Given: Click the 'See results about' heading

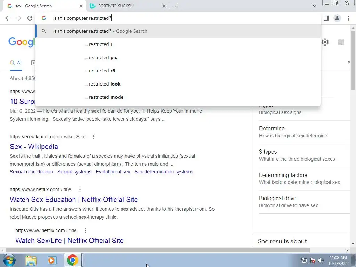Looking at the screenshot, I should pyautogui.click(x=282, y=241).
